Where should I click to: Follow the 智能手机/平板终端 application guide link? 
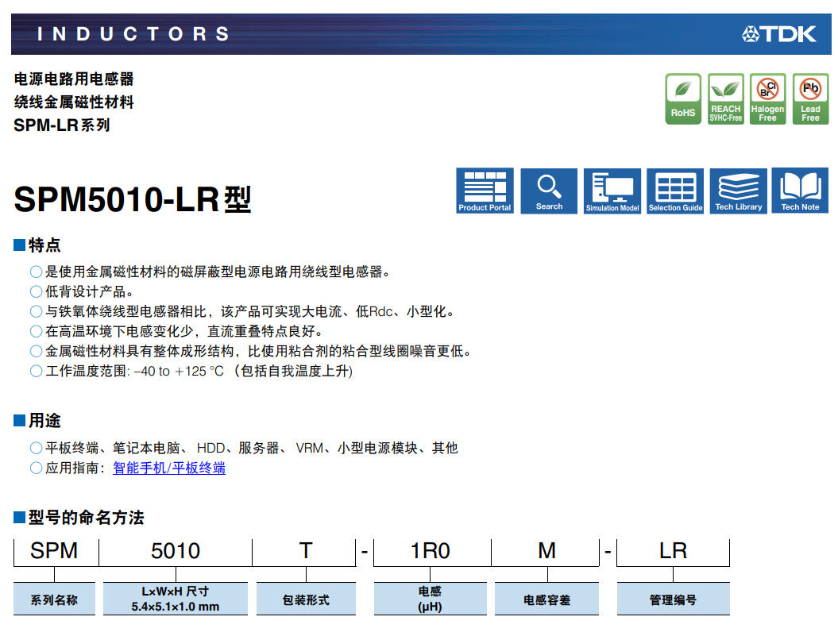tap(169, 468)
